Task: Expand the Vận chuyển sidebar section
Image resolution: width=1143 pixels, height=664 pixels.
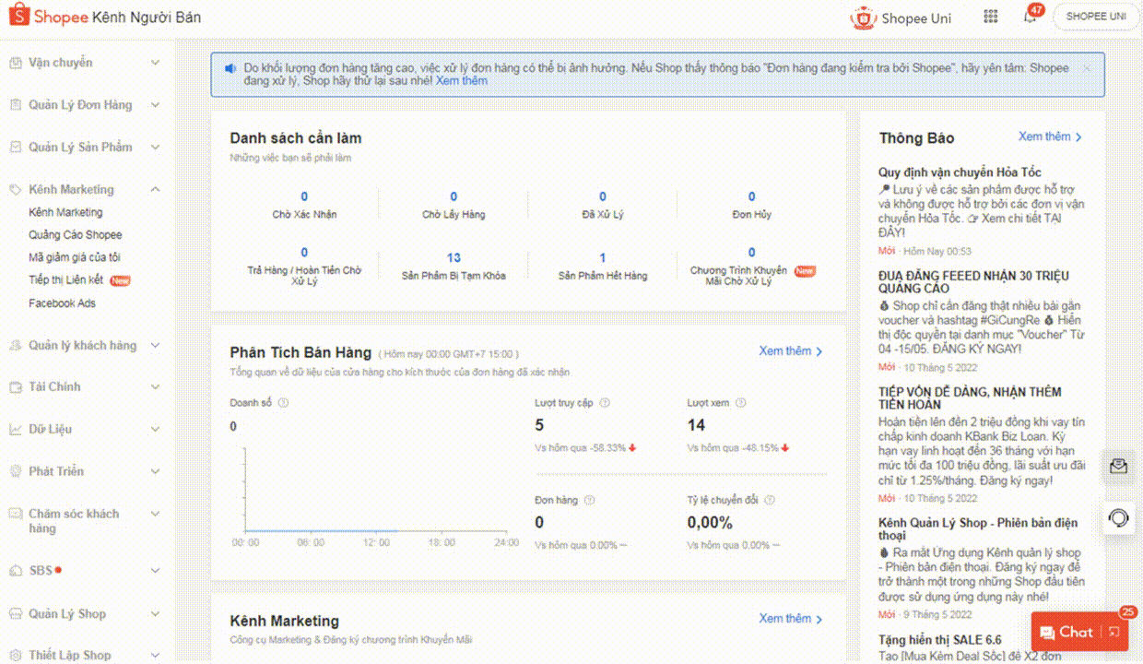Action: click(x=155, y=63)
